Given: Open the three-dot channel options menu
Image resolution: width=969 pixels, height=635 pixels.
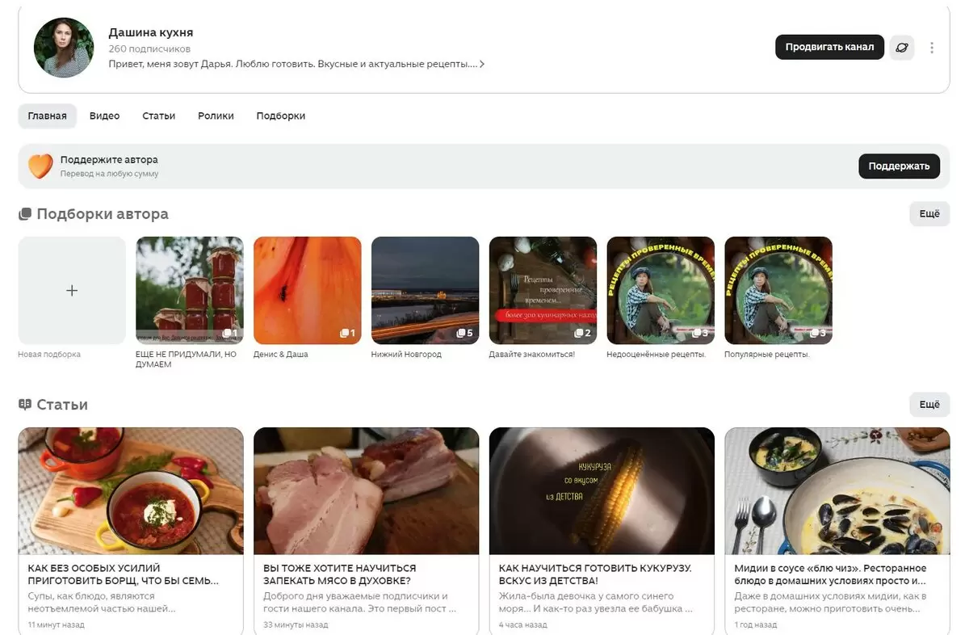Looking at the screenshot, I should coord(932,48).
